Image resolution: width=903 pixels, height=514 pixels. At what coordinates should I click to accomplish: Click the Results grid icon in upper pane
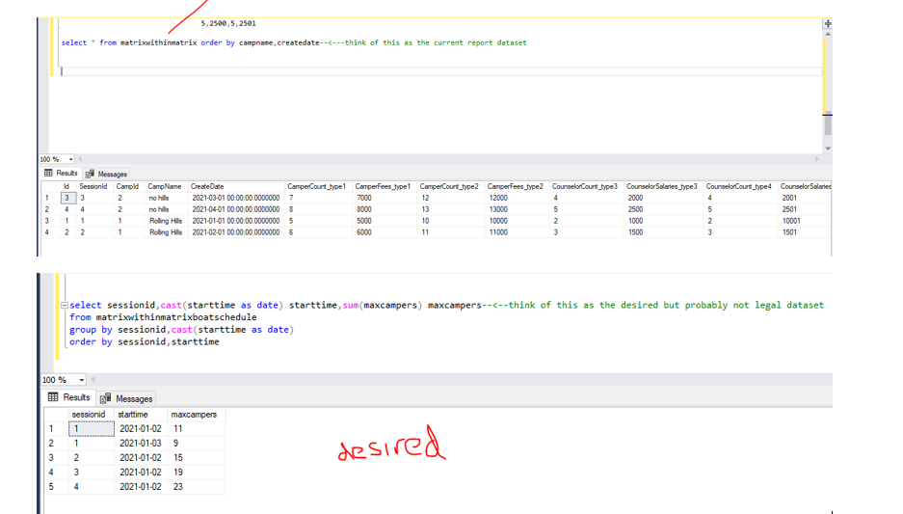click(48, 173)
